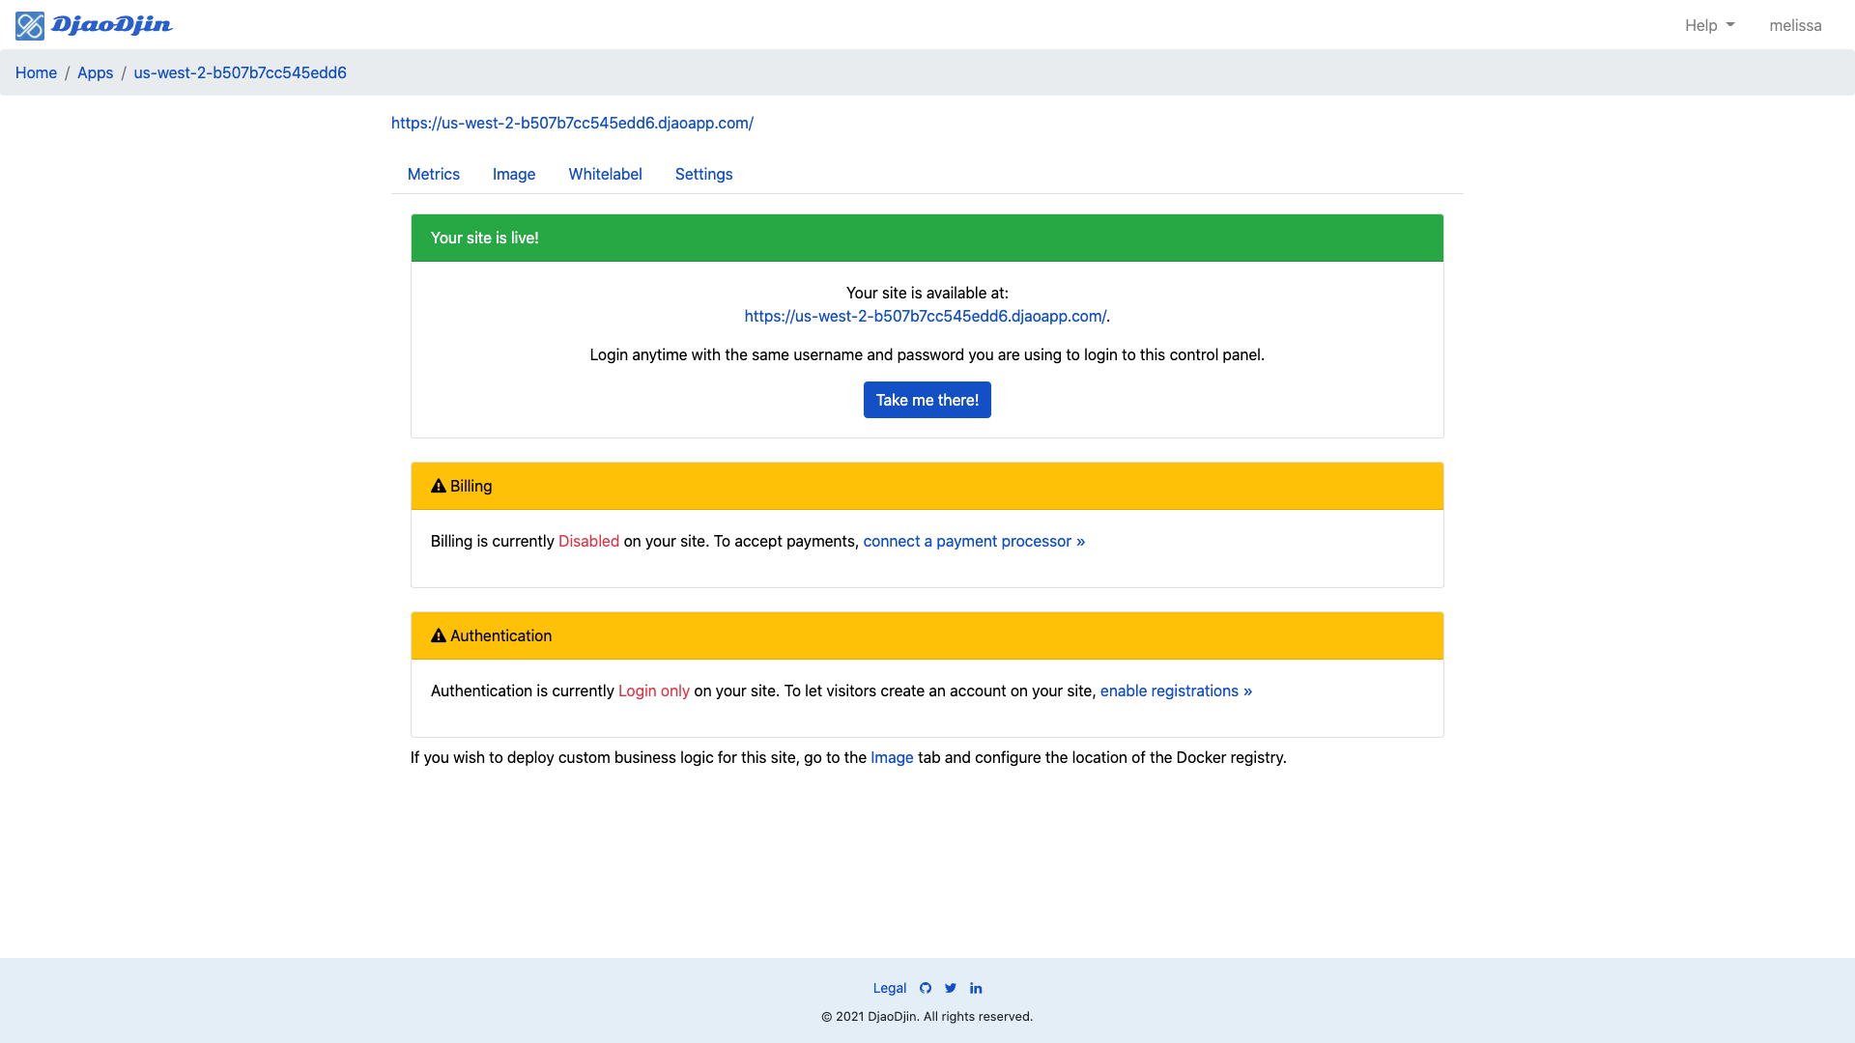Follow enable registrations link
The image size is (1855, 1043).
click(1176, 691)
